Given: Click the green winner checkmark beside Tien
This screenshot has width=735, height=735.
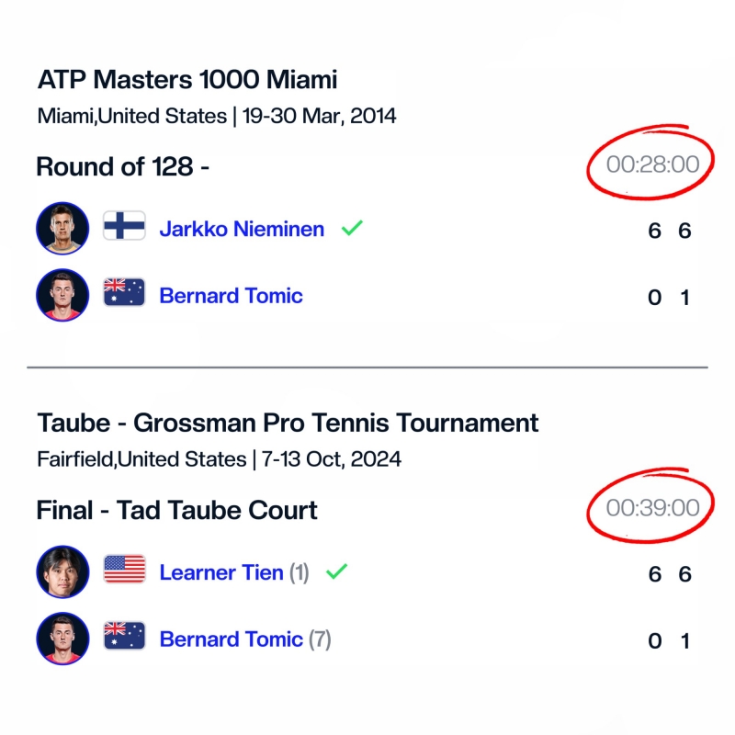Looking at the screenshot, I should 336,571.
